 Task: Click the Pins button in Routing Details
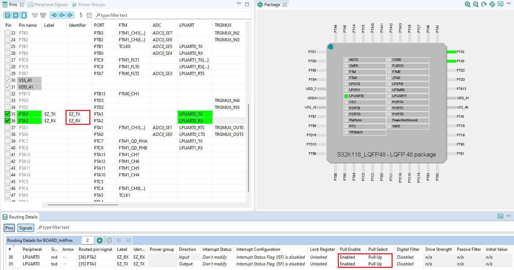coord(10,228)
